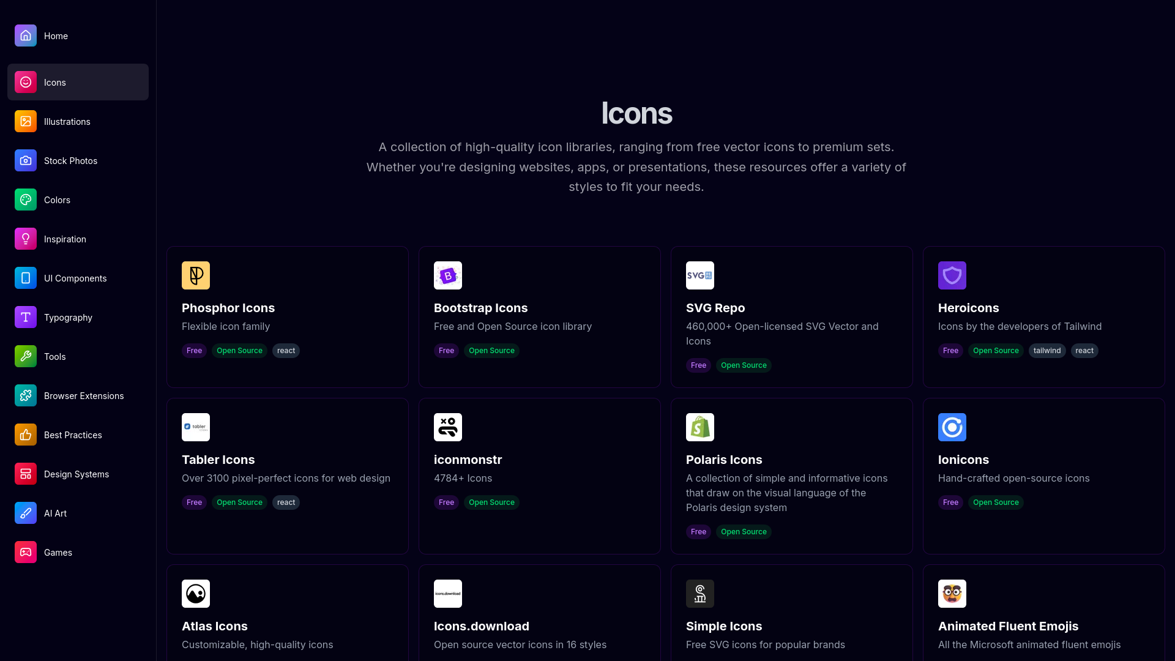Click the Atlas Icons logo
Viewport: 1175px width, 661px height.
click(196, 594)
